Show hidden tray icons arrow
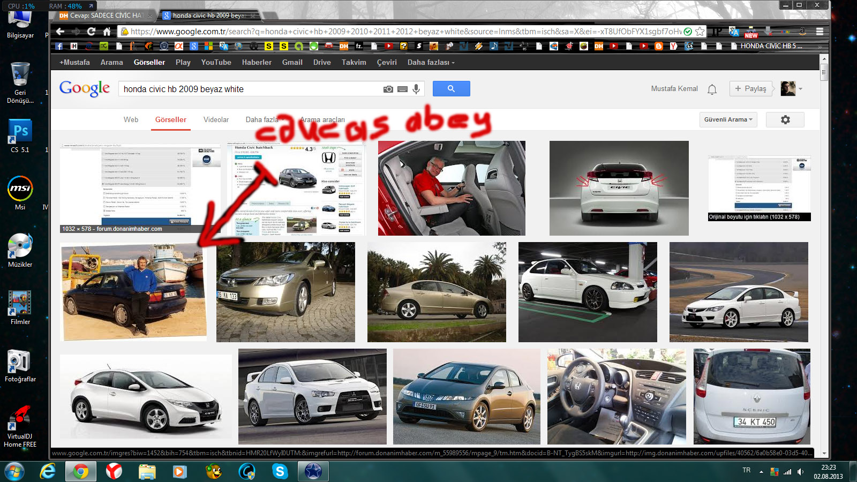 [761, 472]
